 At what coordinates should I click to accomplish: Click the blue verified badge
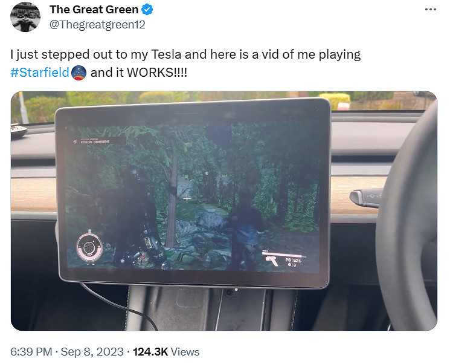pyautogui.click(x=147, y=10)
